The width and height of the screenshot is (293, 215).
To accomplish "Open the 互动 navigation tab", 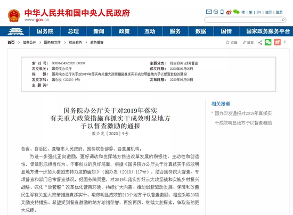I will [x=150, y=31].
